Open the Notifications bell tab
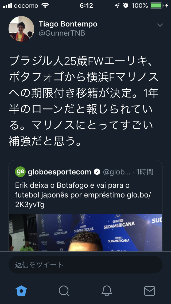This screenshot has height=304, width=171. click(107, 291)
